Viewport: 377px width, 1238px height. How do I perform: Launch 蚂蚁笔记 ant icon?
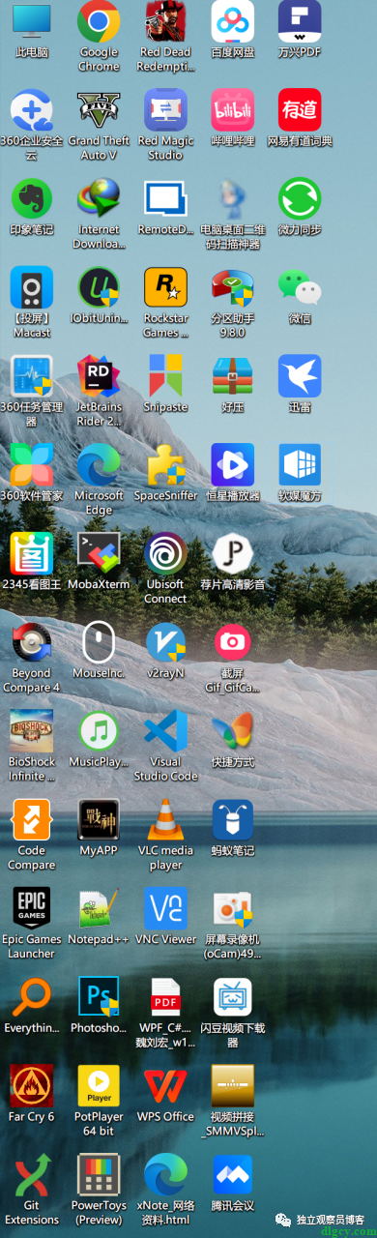[233, 819]
